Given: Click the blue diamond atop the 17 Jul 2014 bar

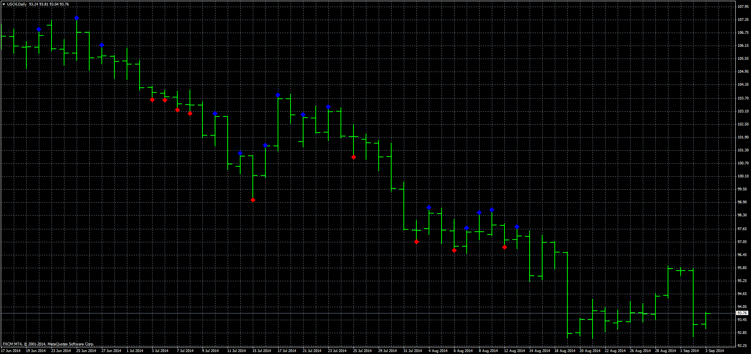Looking at the screenshot, I should (278, 95).
